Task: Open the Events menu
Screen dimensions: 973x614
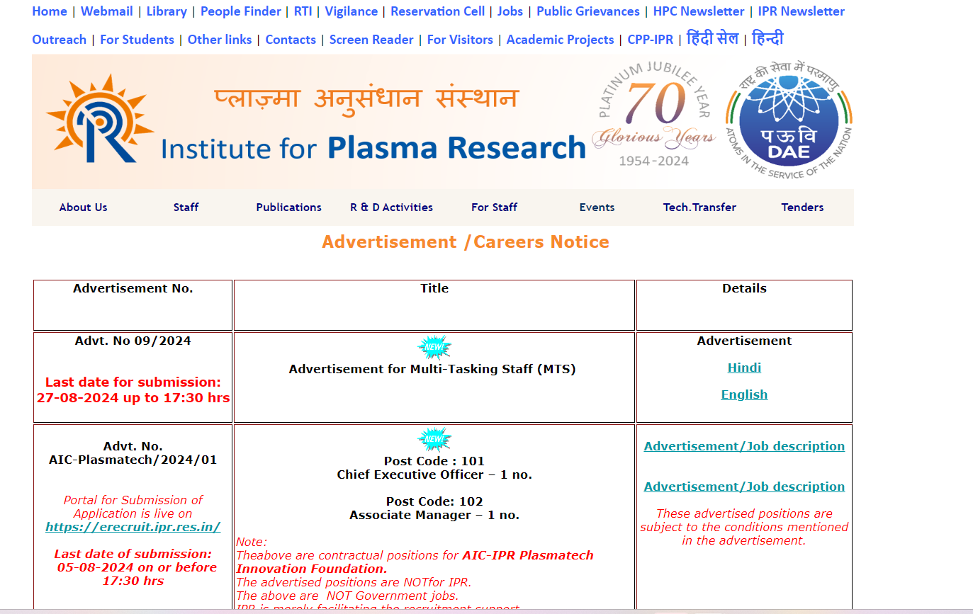Action: [x=597, y=207]
